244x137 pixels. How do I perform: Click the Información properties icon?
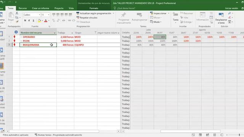point(202,15)
